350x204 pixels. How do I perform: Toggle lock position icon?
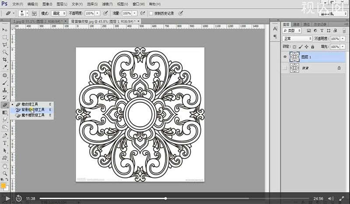[x=307, y=47]
